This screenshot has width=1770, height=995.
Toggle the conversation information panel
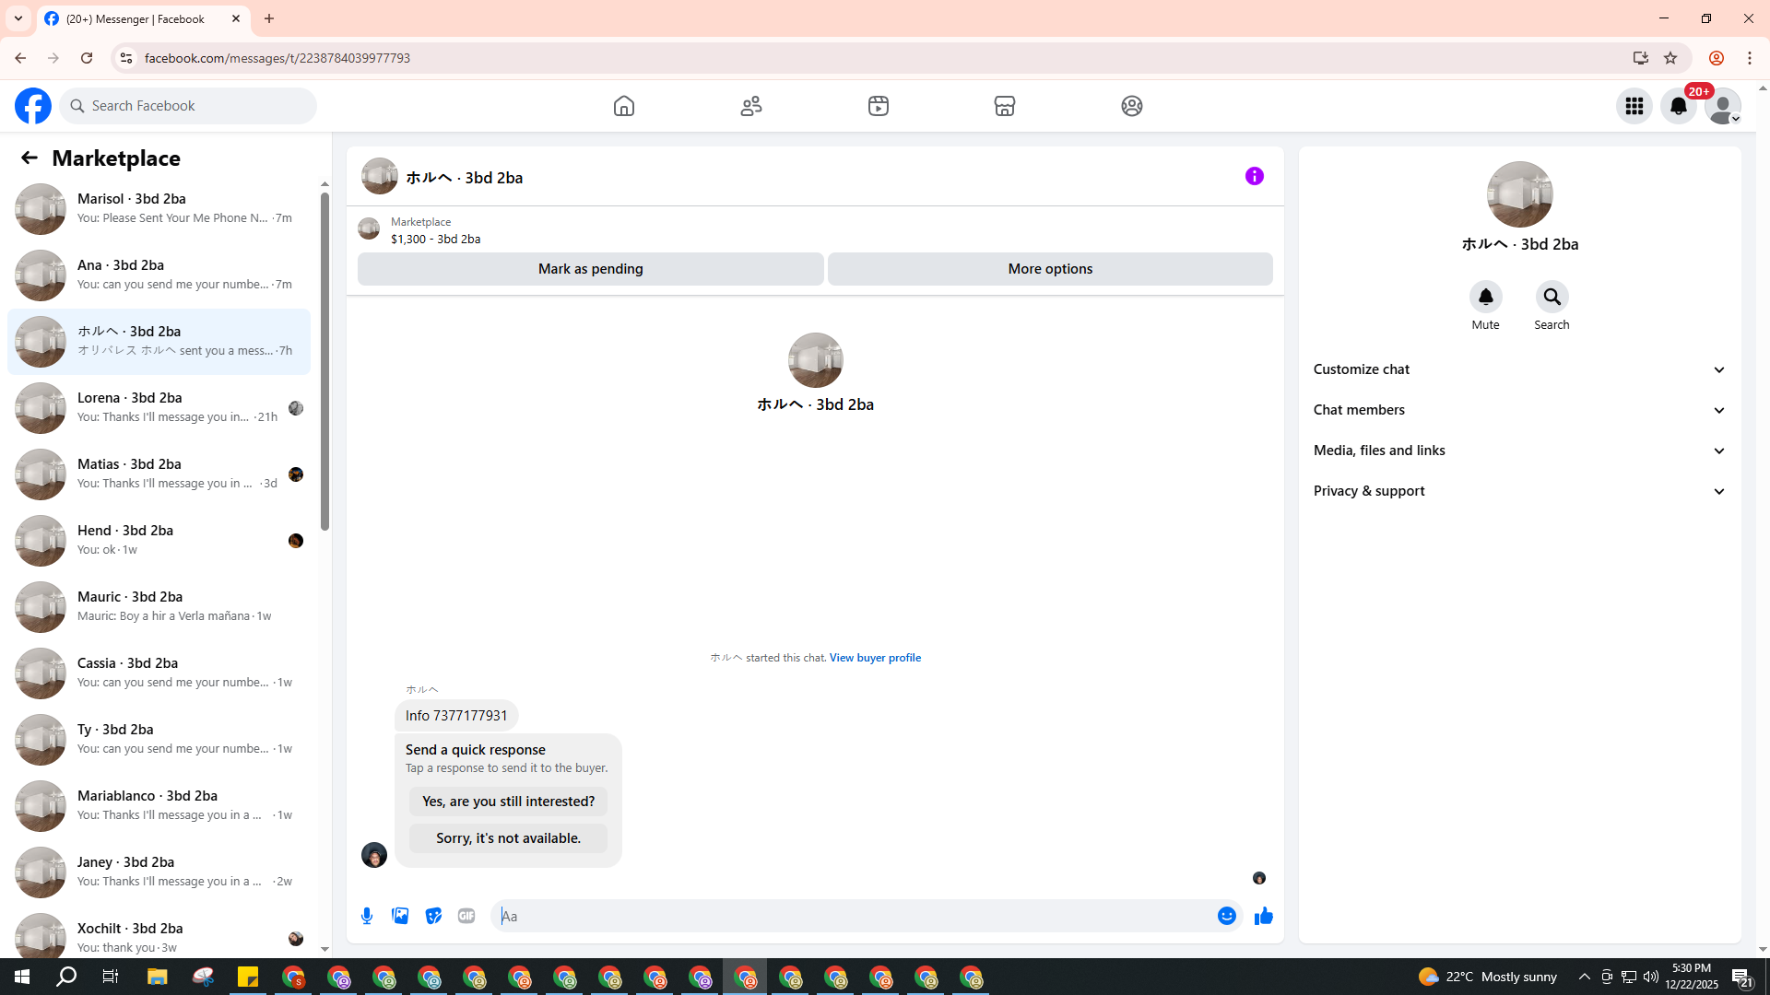coord(1254,176)
